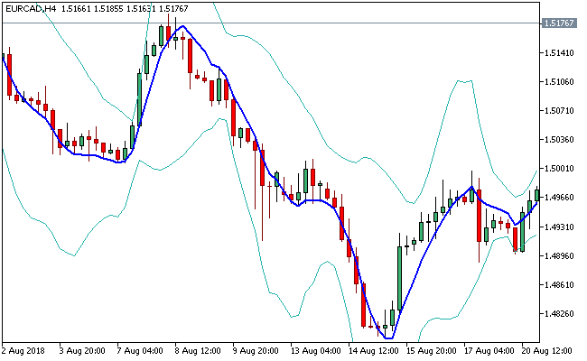This screenshot has height=361, width=587.
Task: Click the 1.50710 price axis label
Action: click(x=560, y=111)
